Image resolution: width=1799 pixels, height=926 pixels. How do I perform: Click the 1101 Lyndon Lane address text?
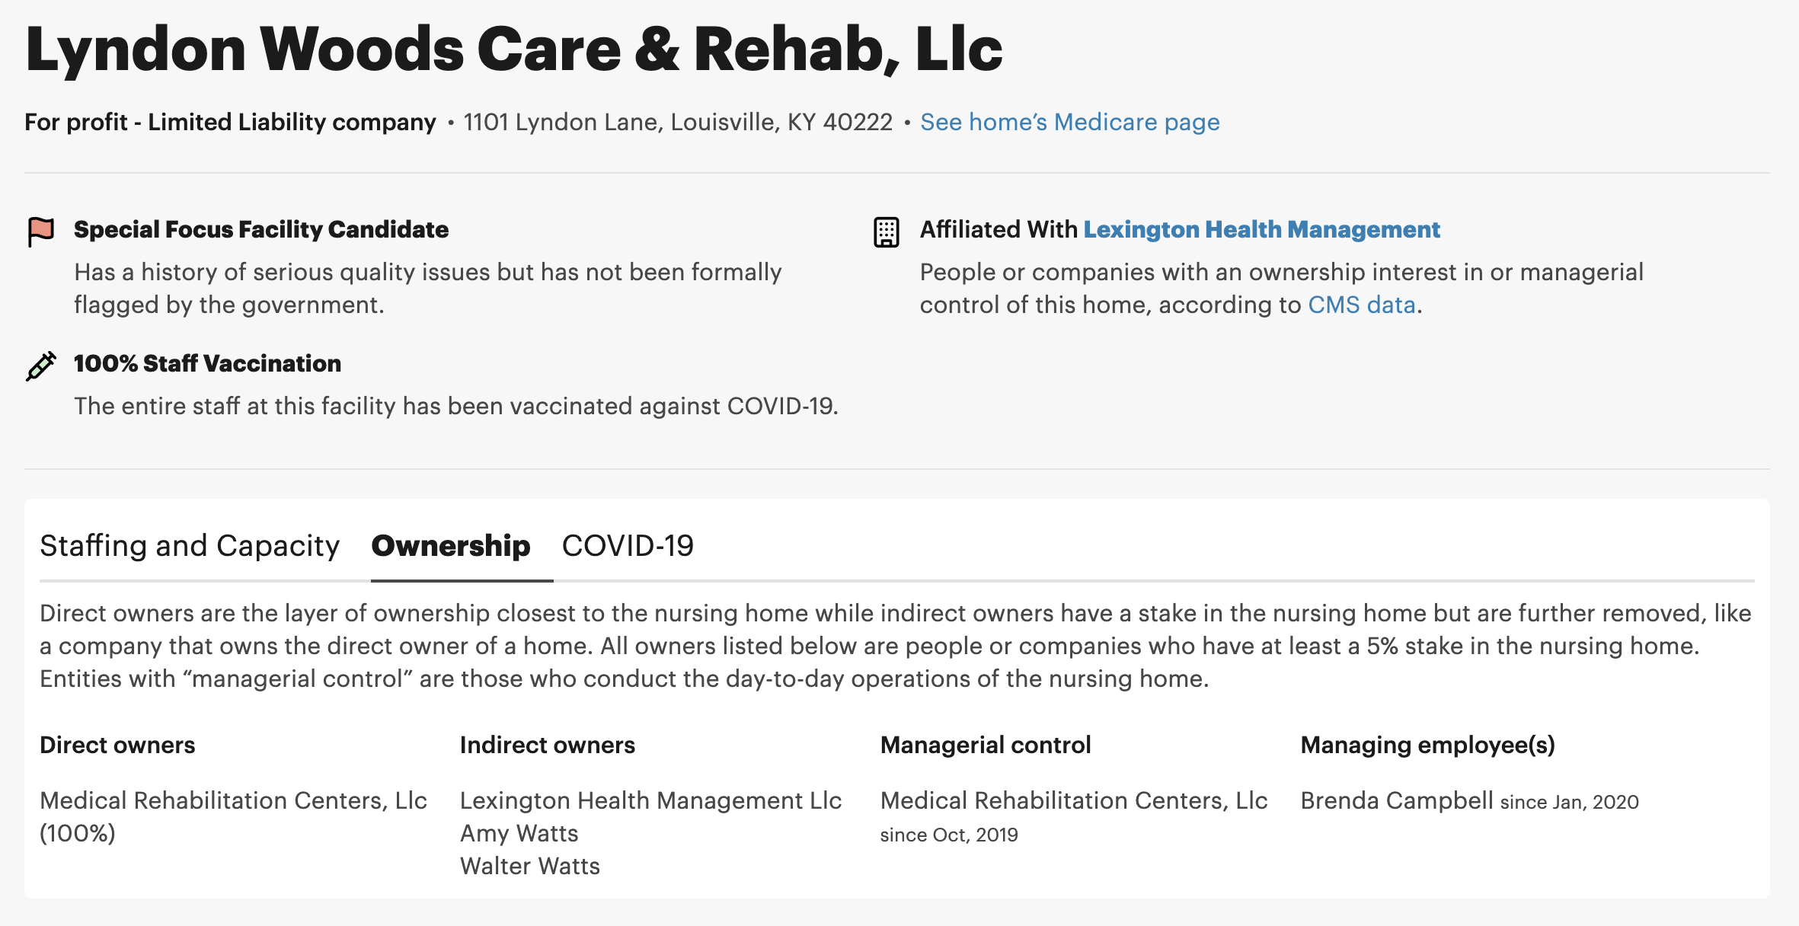[x=678, y=122]
